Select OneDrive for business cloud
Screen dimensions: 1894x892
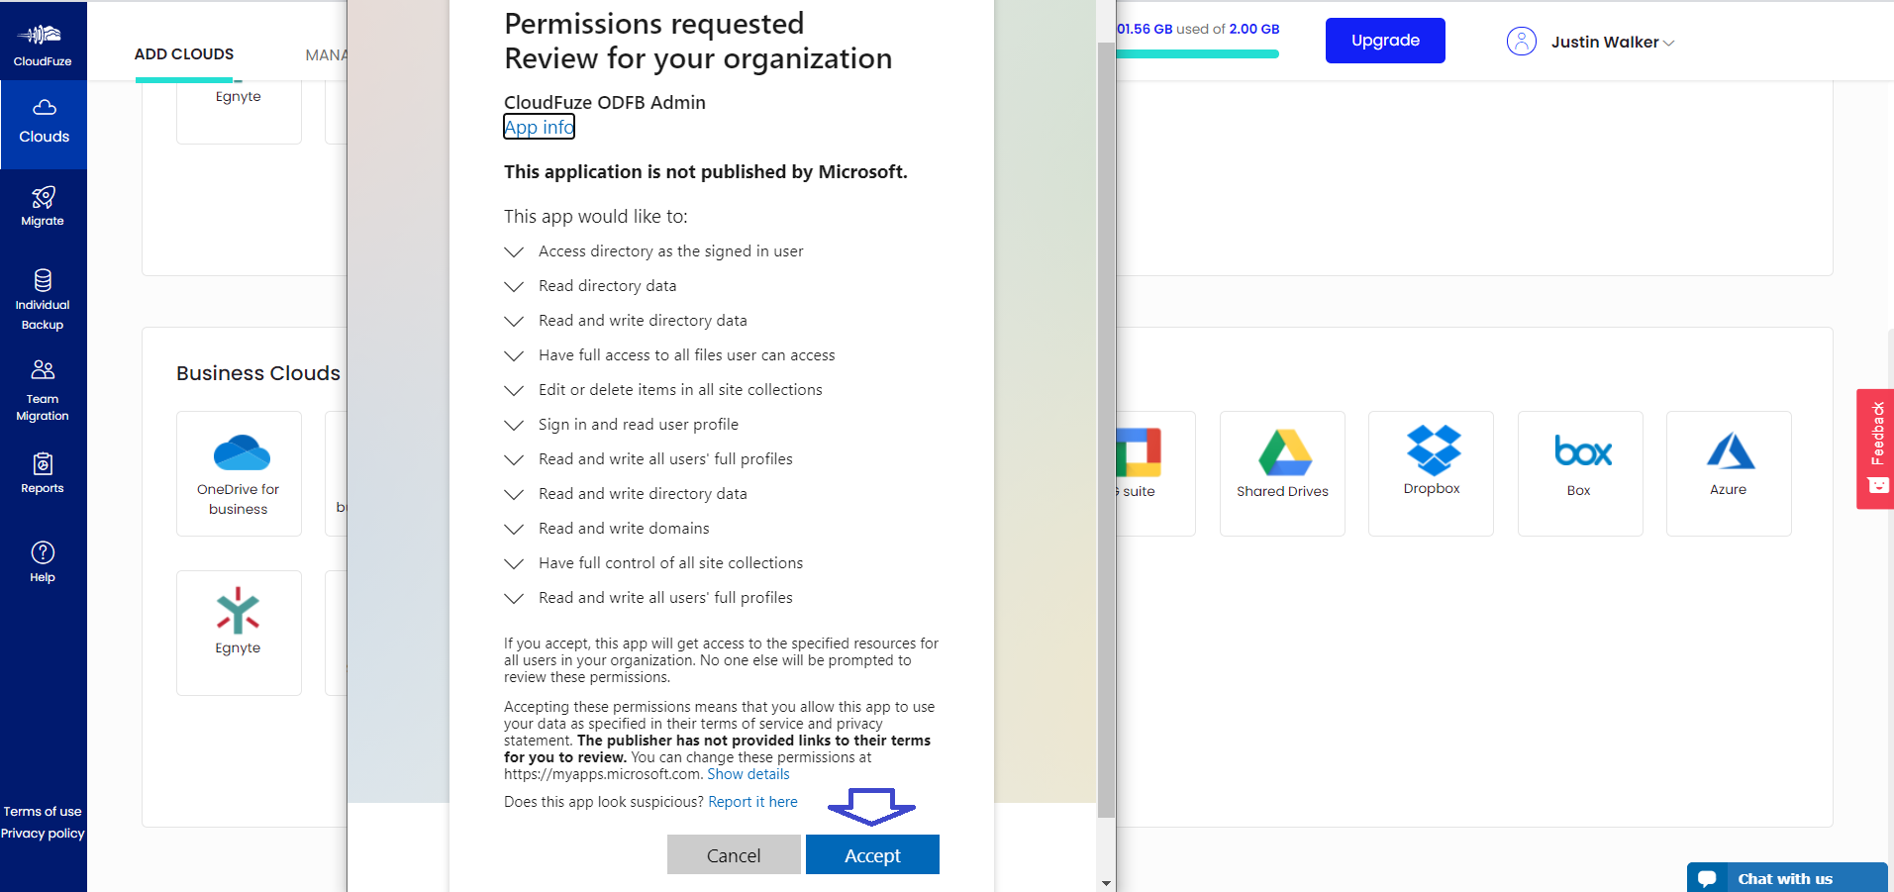(x=239, y=472)
